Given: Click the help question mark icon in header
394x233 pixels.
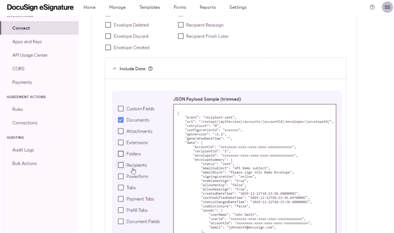Looking at the screenshot, I should tap(372, 8).
